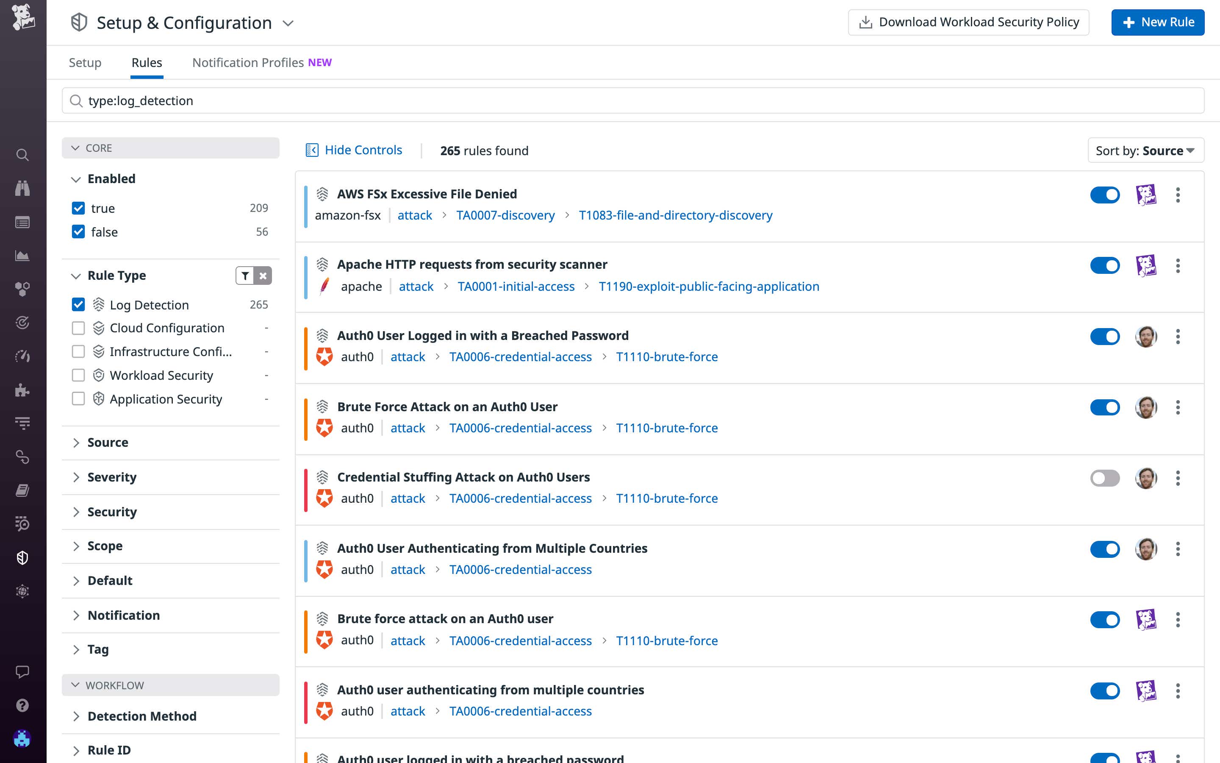Open the speech bubble chat icon in the sidebar
This screenshot has width=1220, height=763.
tap(22, 672)
